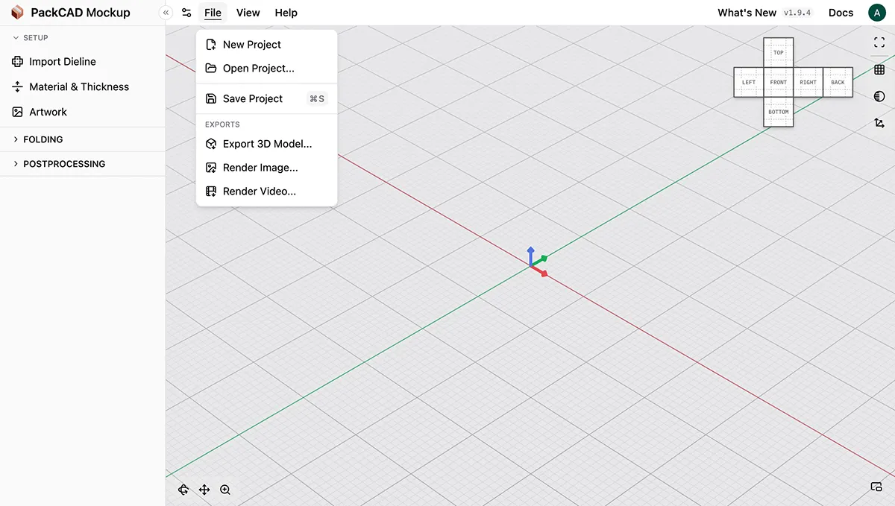Click the Open Project folder icon

tap(211, 69)
